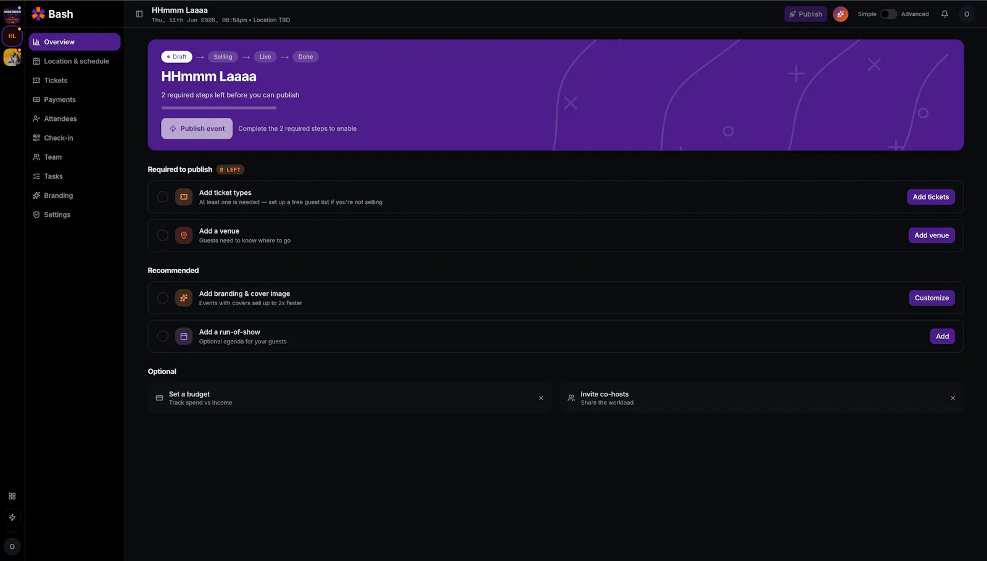Select the Live status pill
987x561 pixels.
coord(265,57)
